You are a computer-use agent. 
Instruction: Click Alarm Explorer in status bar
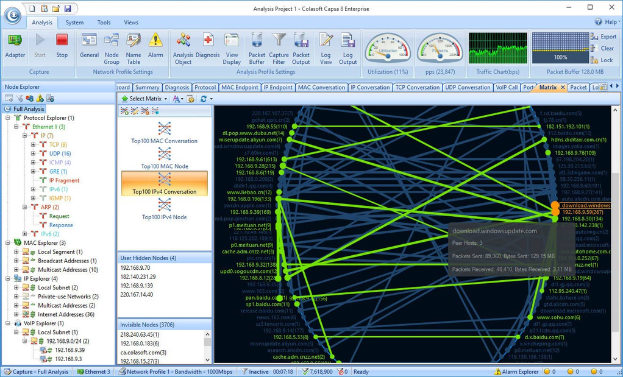coord(516,372)
